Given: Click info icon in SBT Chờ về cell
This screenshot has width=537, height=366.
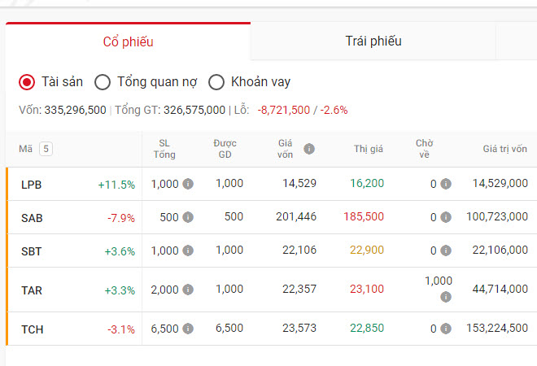Looking at the screenshot, I should point(446,251).
